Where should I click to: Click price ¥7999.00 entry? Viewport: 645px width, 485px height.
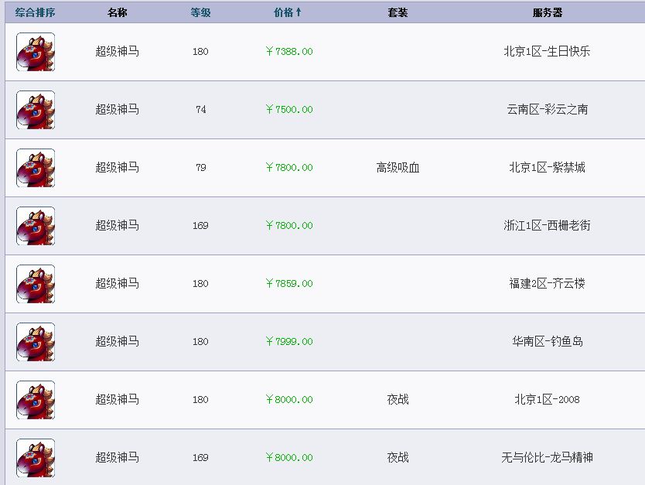[289, 341]
